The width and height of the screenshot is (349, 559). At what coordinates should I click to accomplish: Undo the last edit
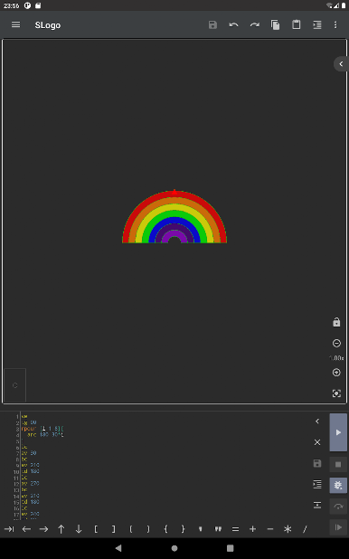(x=233, y=24)
